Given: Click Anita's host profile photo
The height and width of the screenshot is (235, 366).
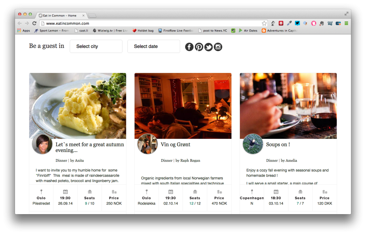Looking at the screenshot, I should 42,144.
